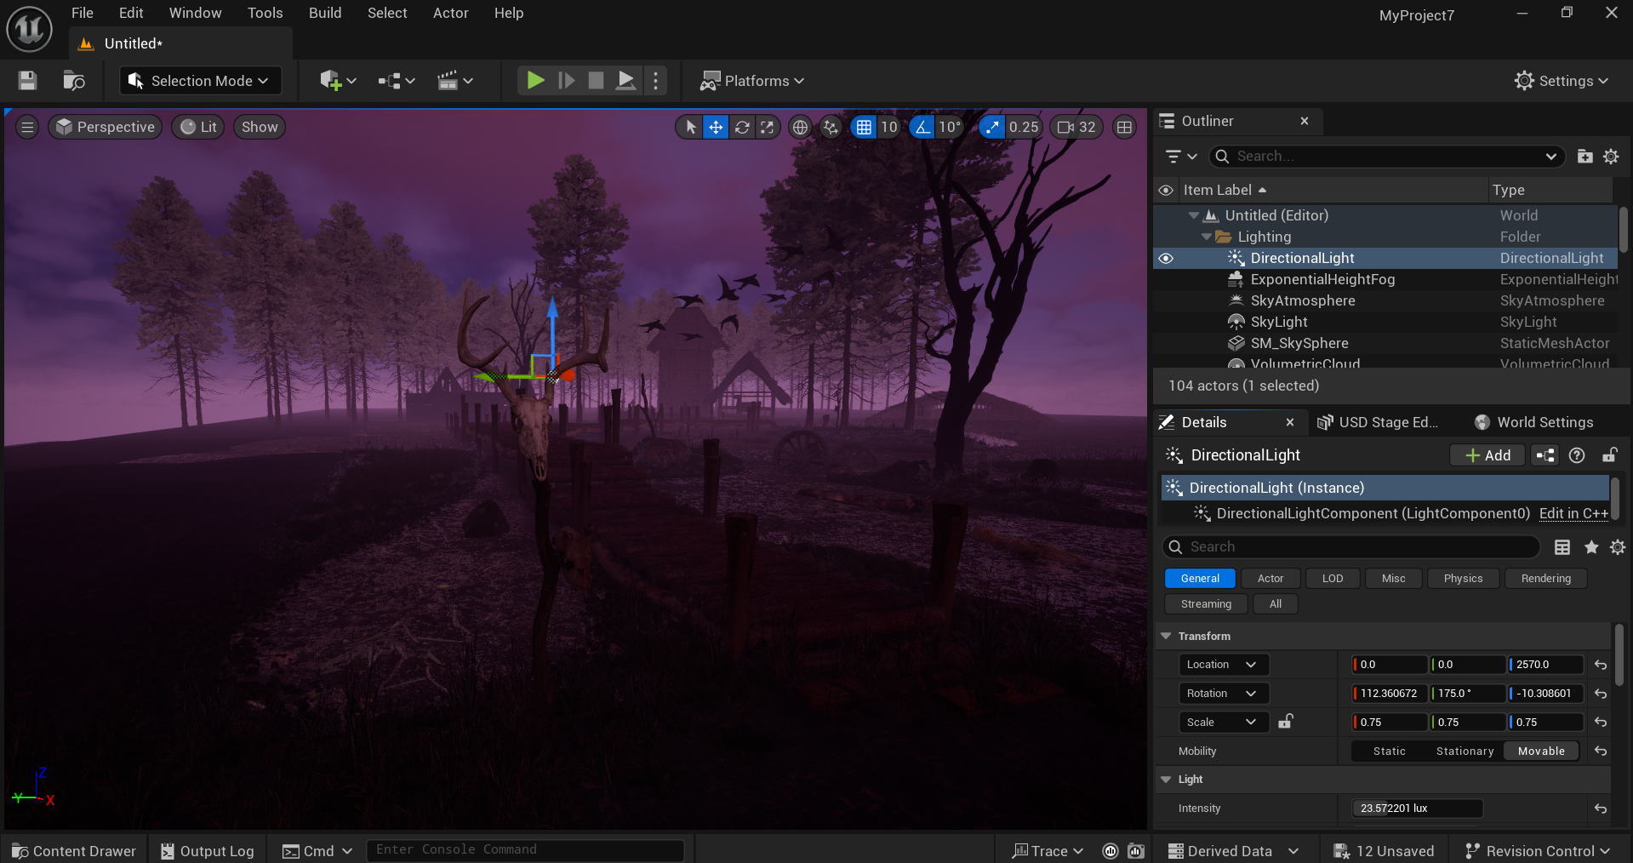This screenshot has width=1633, height=863.
Task: Activate the Select objects tool in the viewport
Action: [690, 127]
